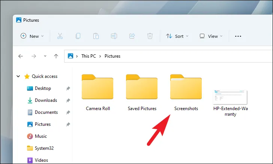The width and height of the screenshot is (273, 164).
Task: Open Desktop from the sidebar
Action: (43, 88)
